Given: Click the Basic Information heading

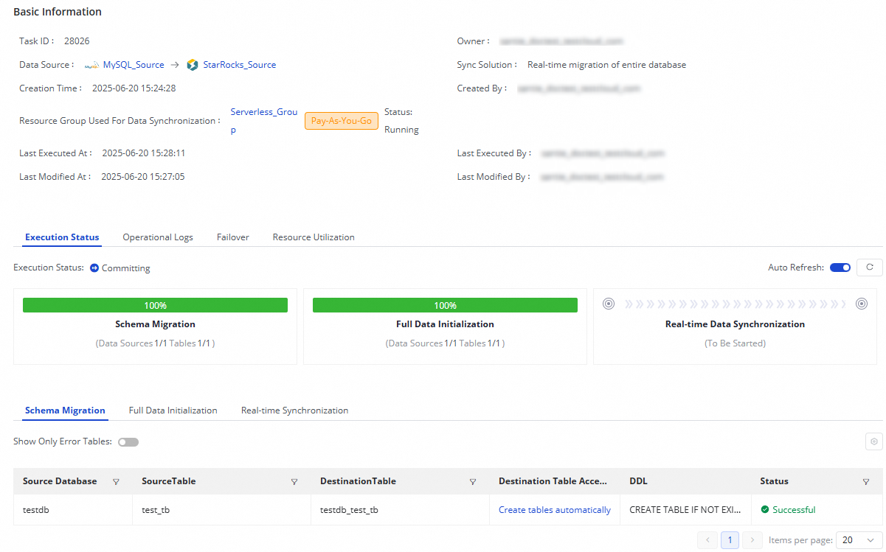Looking at the screenshot, I should point(58,12).
